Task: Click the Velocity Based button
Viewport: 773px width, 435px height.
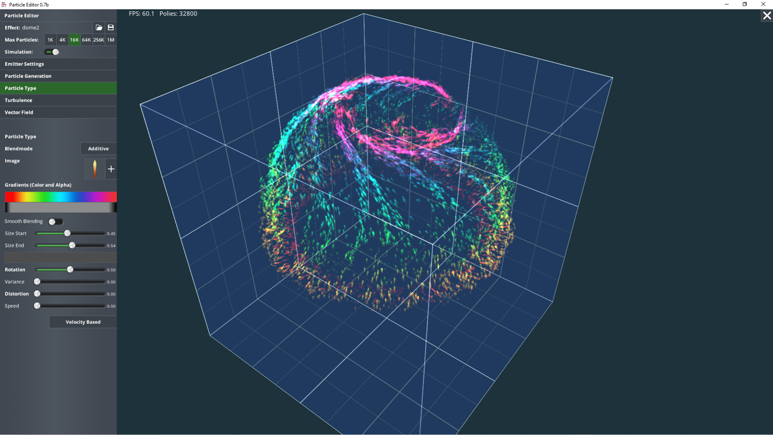Action: pyautogui.click(x=83, y=322)
